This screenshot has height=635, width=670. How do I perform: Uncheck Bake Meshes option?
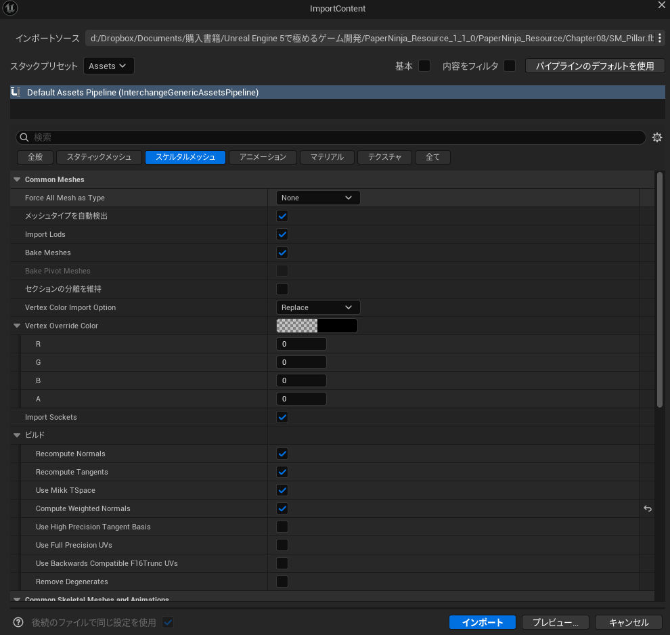point(282,253)
